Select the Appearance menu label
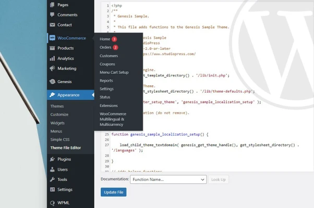 pos(68,95)
